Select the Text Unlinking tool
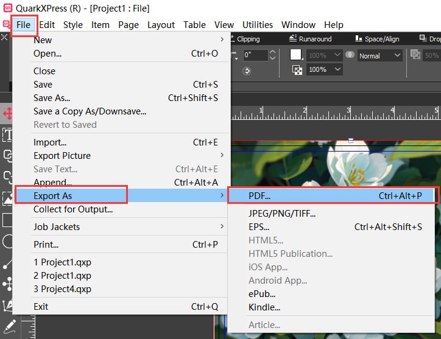The height and width of the screenshot is (339, 441). (x=7, y=177)
